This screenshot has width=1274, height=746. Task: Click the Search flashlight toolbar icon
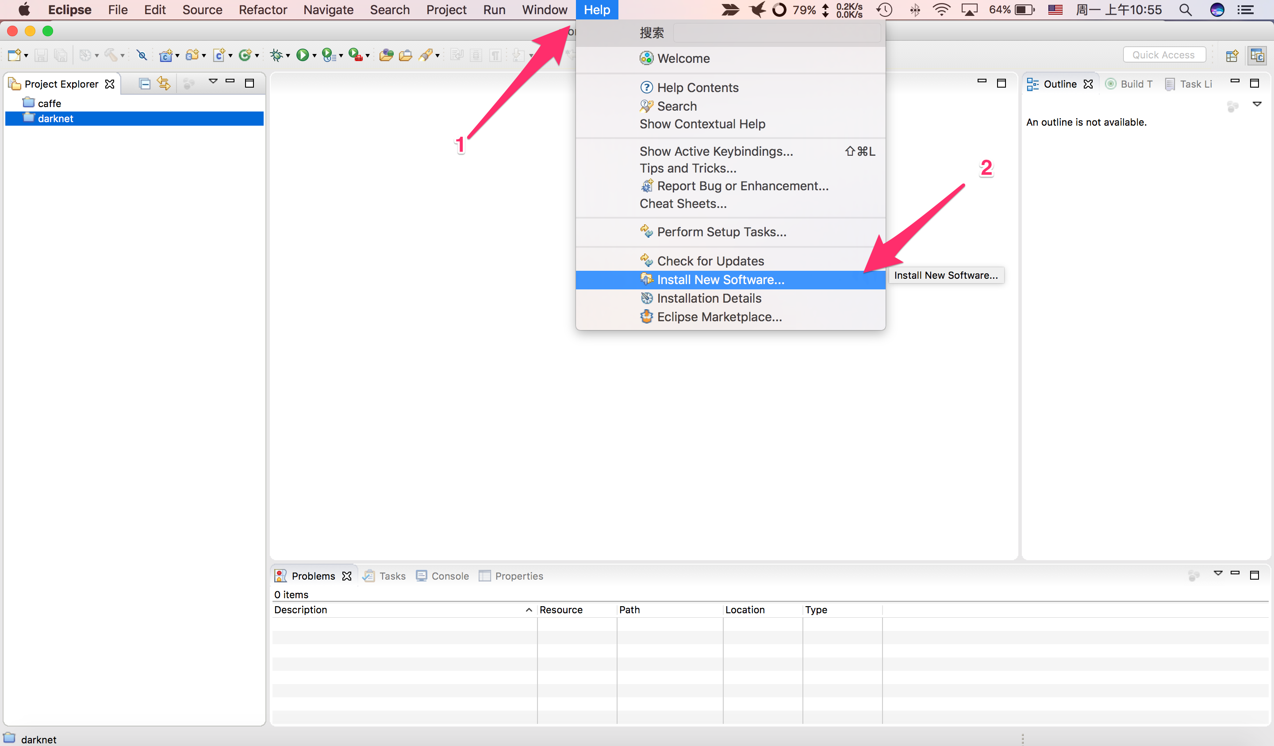click(x=426, y=55)
